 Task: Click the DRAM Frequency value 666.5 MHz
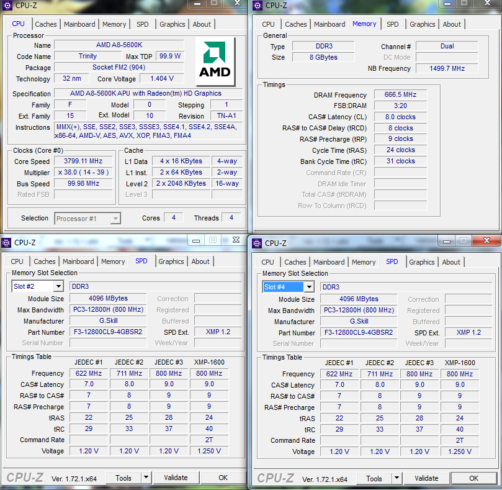pos(400,94)
